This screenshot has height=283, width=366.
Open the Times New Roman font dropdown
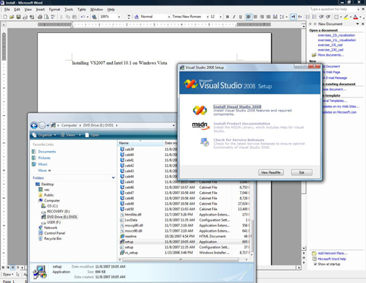click(207, 17)
